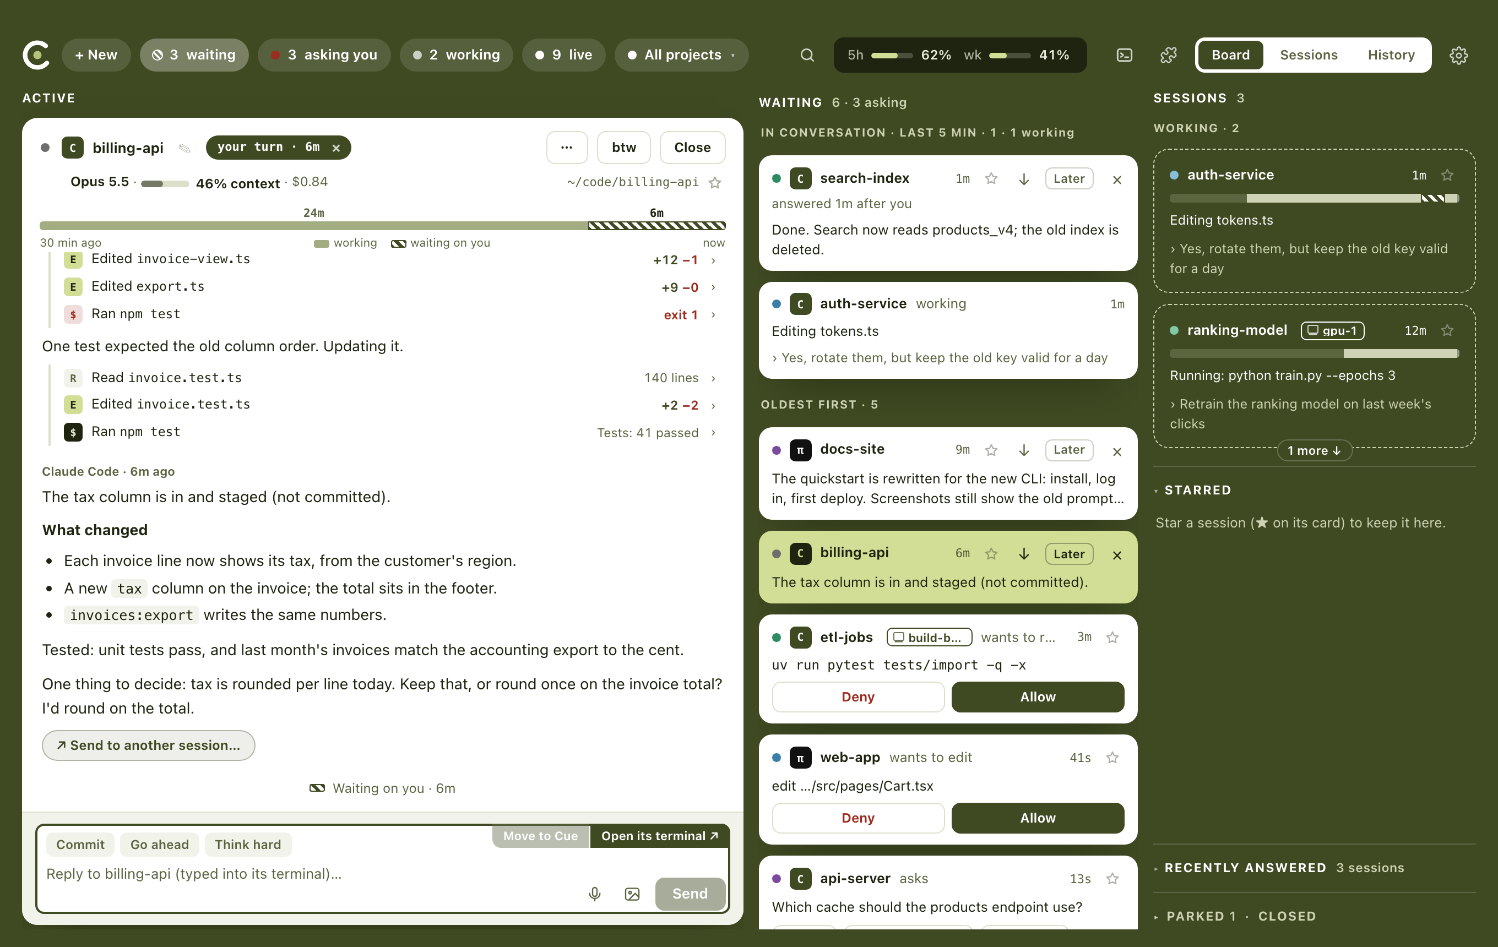Star the search-index waiting card
Screen dimensions: 1498x947
[x=991, y=179]
